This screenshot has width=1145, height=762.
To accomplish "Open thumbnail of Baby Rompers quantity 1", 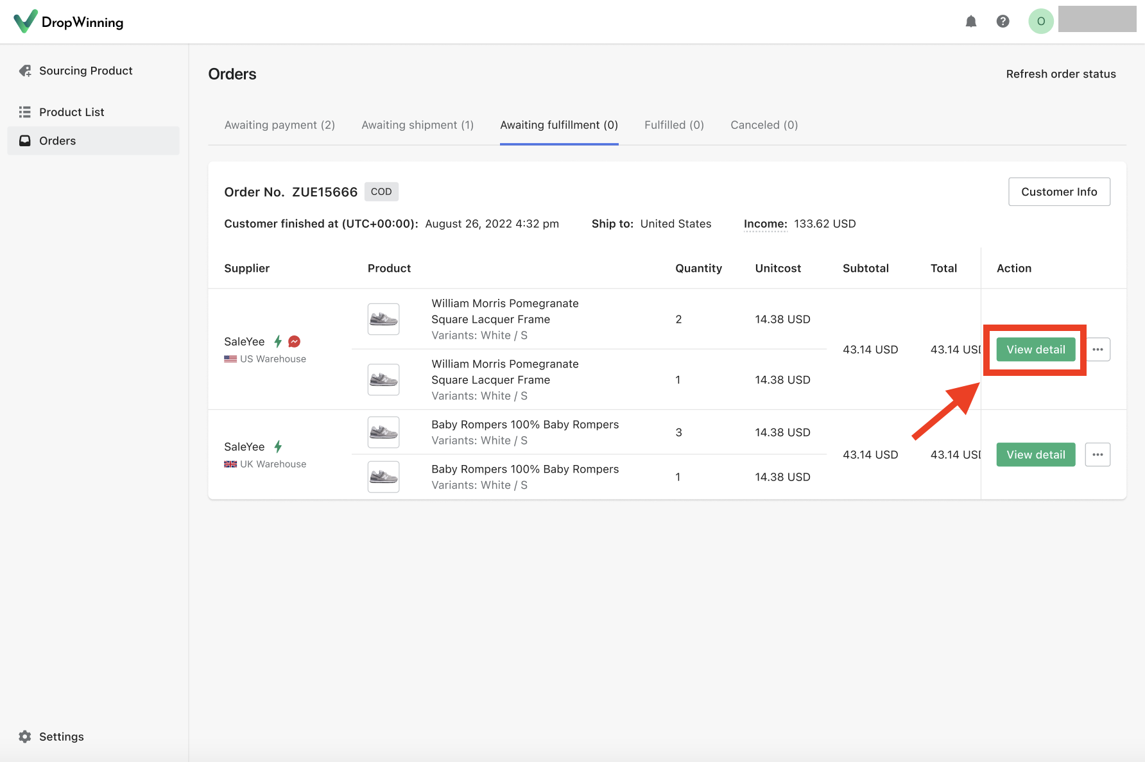I will [x=384, y=477].
